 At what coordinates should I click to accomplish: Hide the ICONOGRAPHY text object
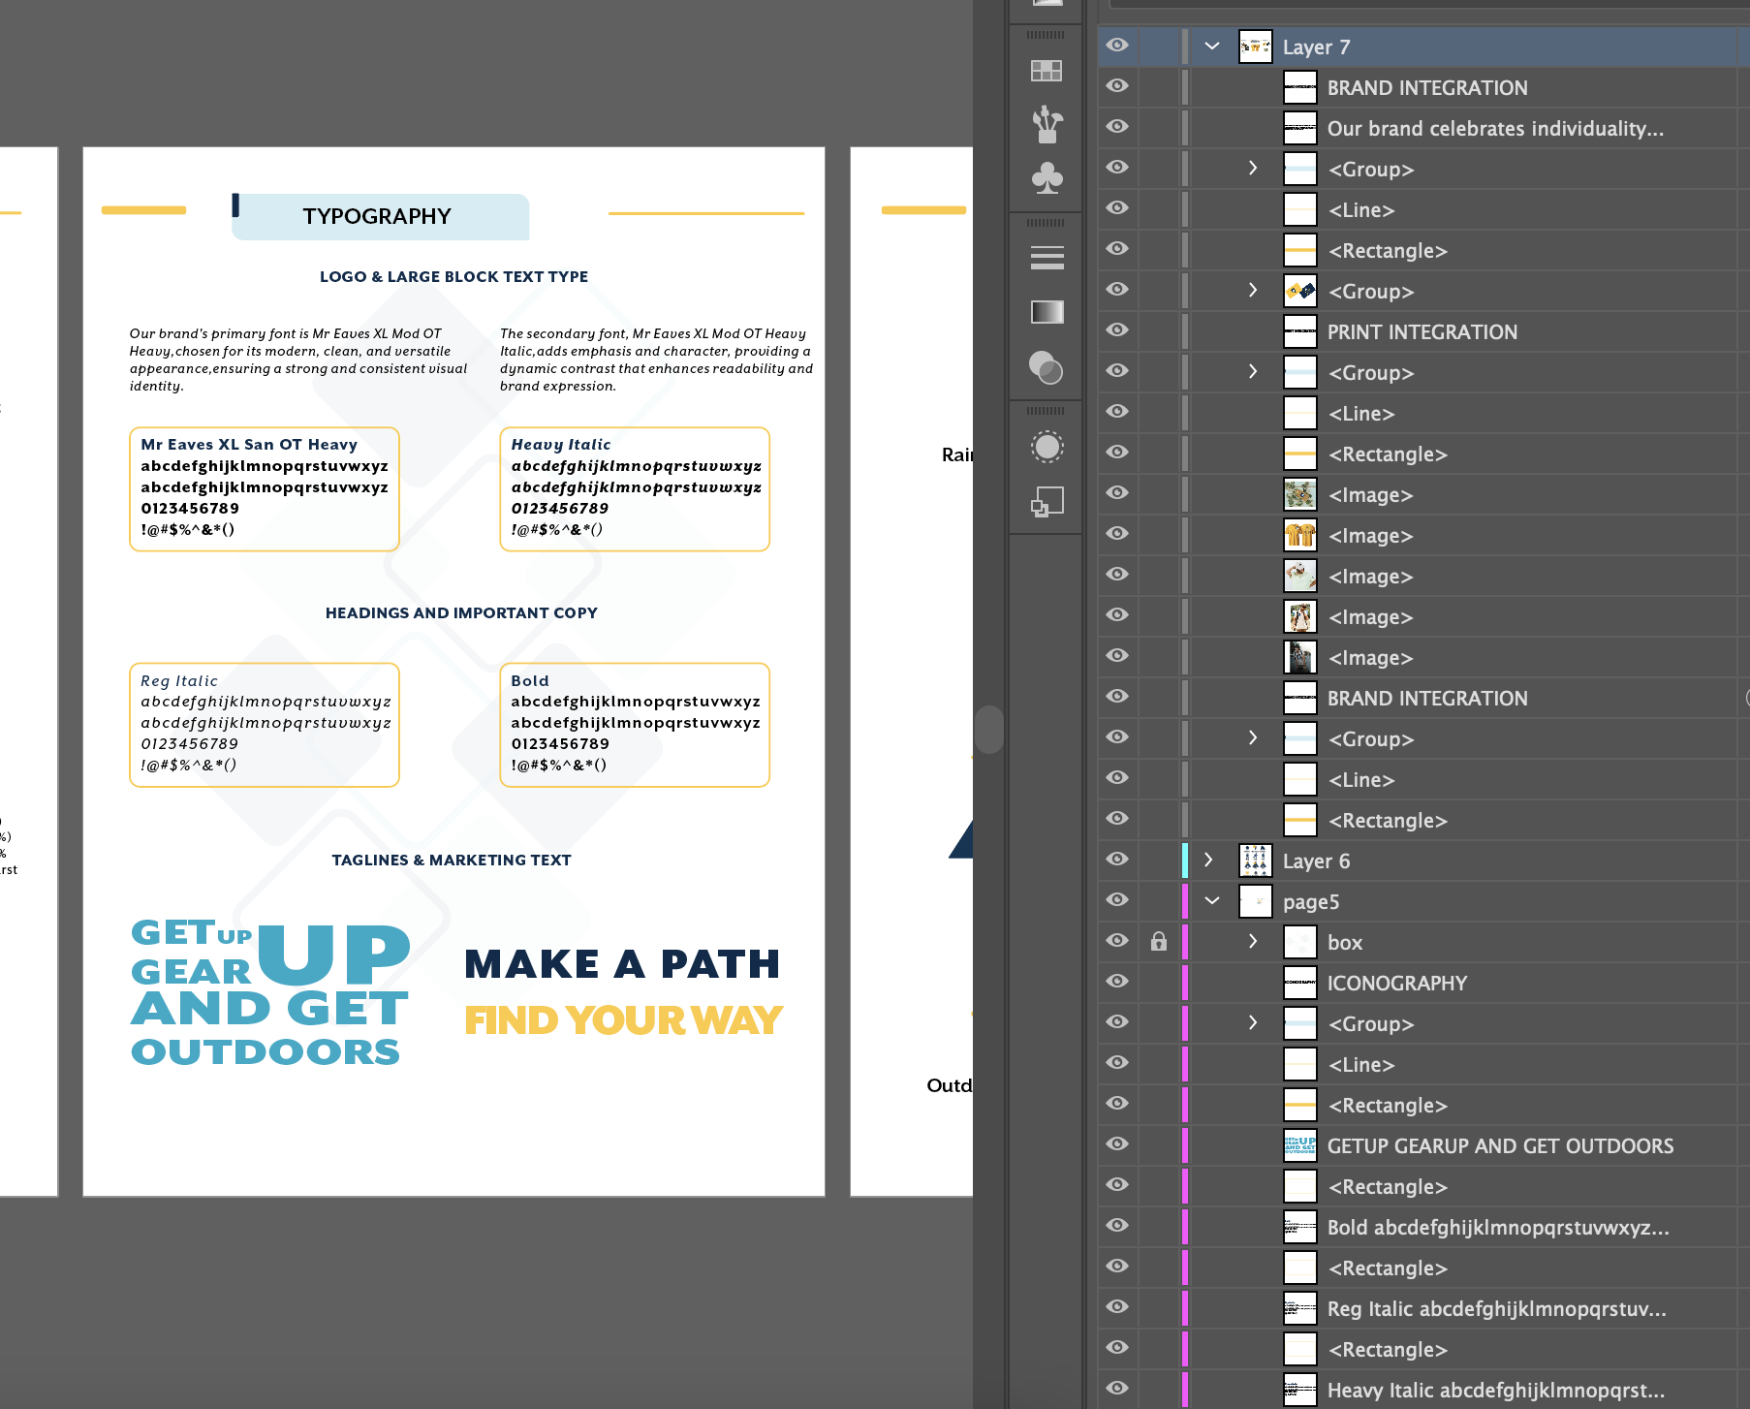(x=1117, y=982)
